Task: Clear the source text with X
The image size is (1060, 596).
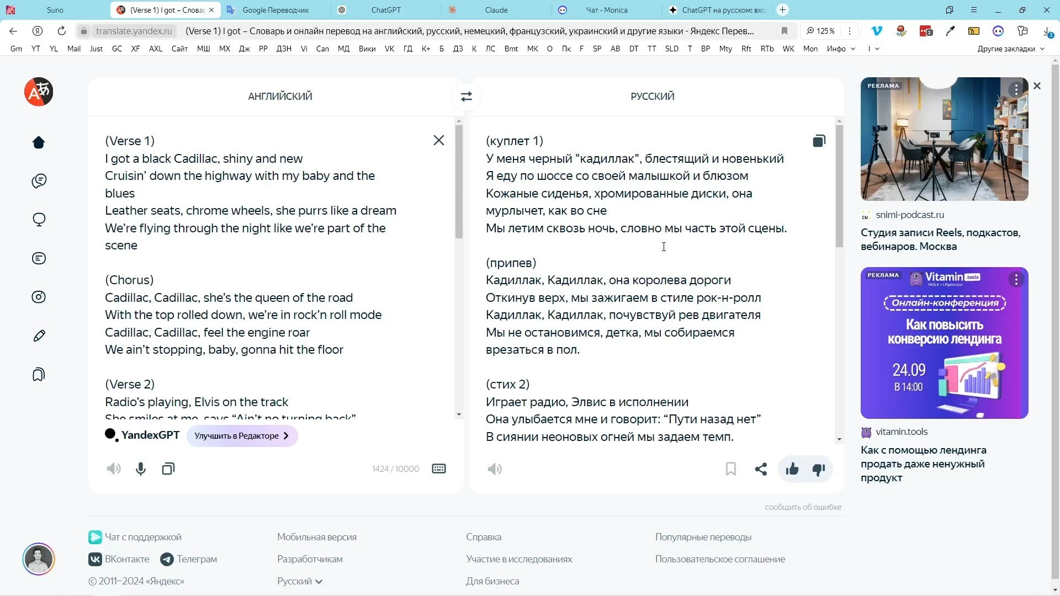Action: point(439,140)
